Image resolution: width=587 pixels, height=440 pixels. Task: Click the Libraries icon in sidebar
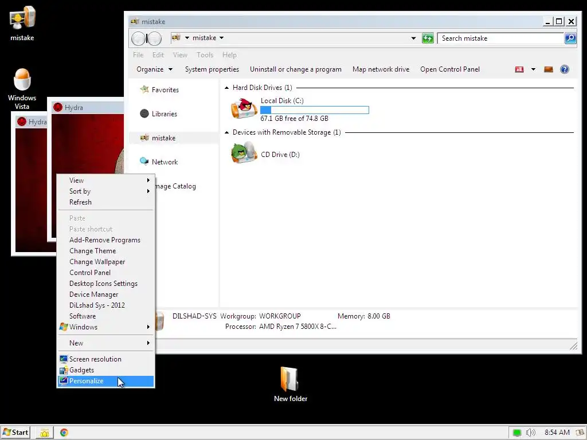pyautogui.click(x=144, y=113)
